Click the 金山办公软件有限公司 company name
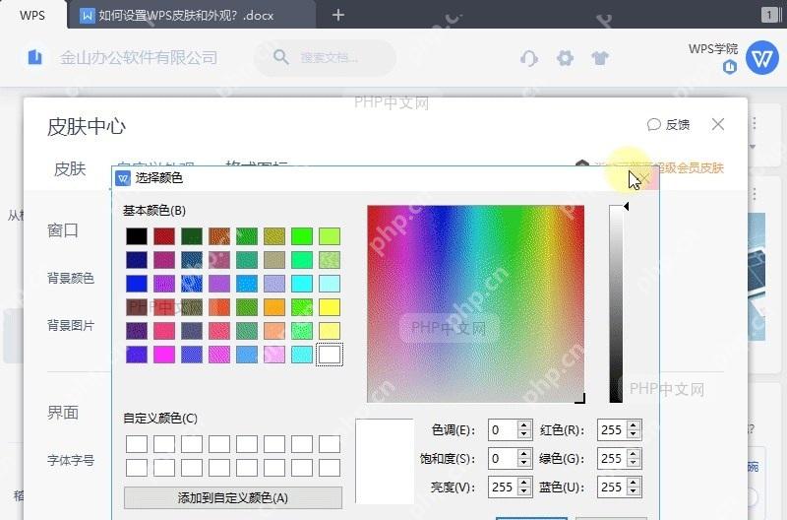Image resolution: width=787 pixels, height=520 pixels. tap(139, 58)
